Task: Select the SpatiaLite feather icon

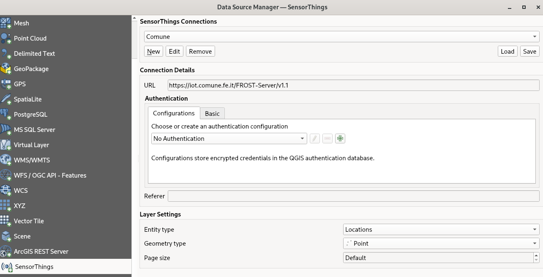Action: [x=6, y=99]
